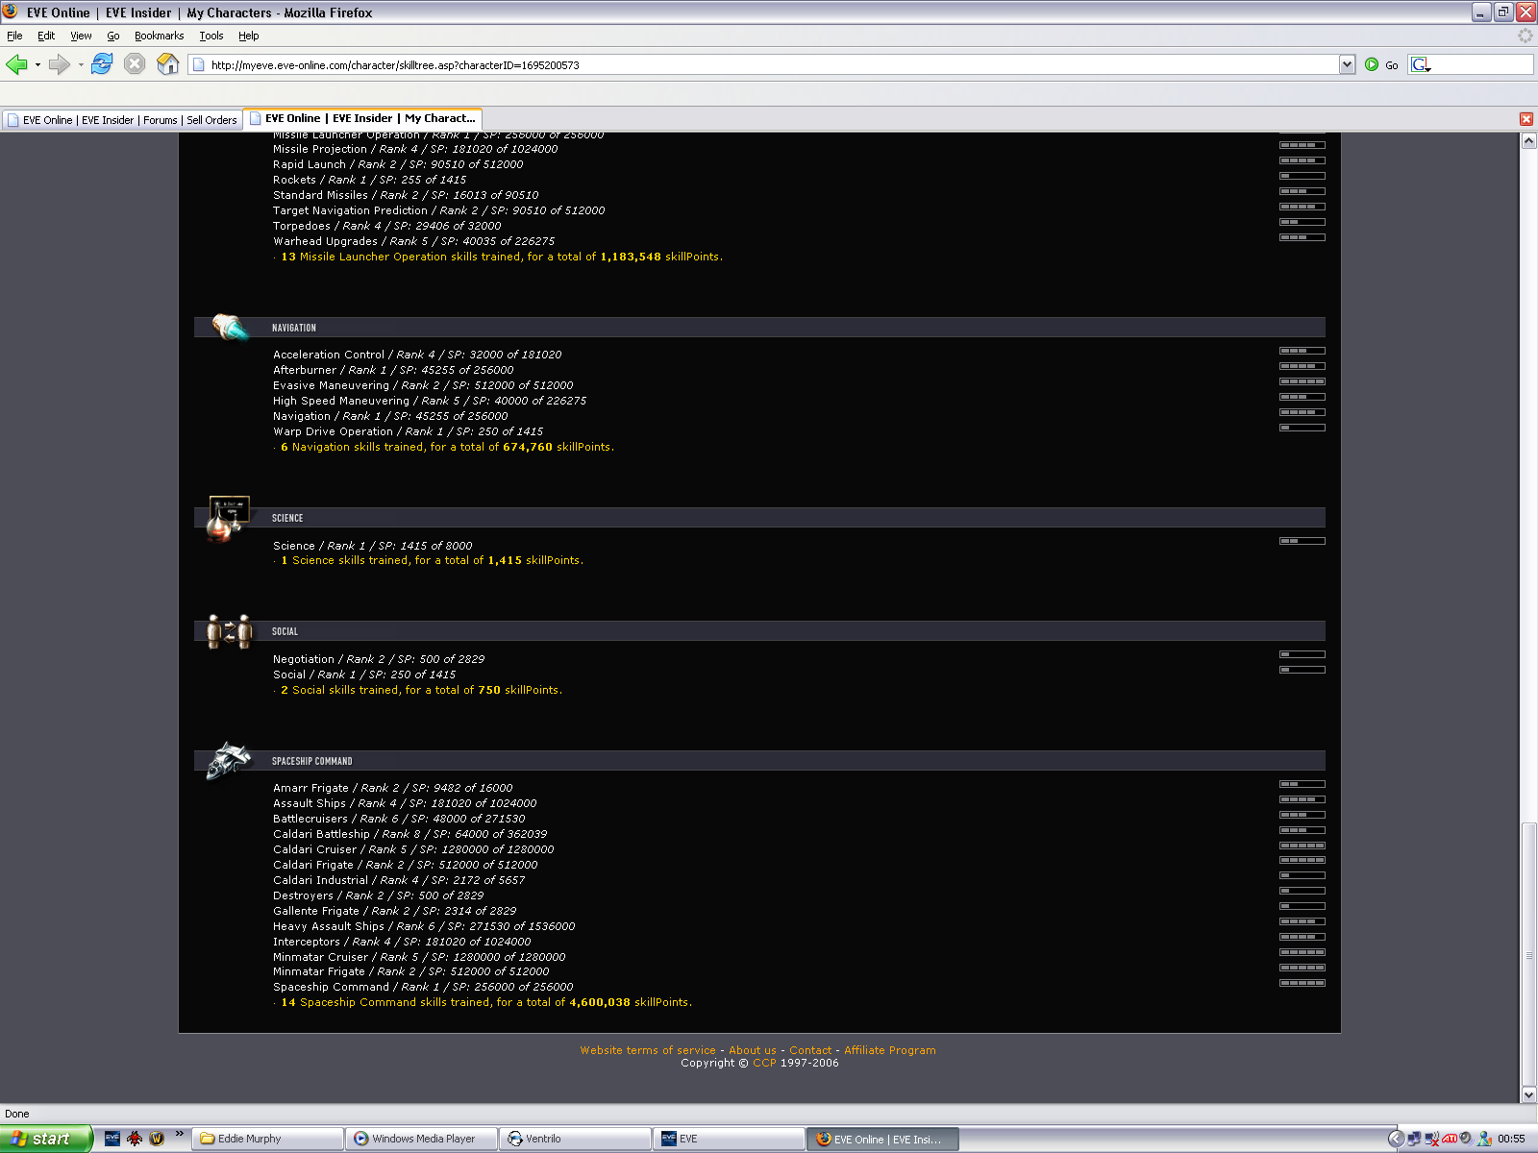Screen dimensions: 1538x1153
Task: Open the Contact link in the footer
Action: [x=810, y=1050]
